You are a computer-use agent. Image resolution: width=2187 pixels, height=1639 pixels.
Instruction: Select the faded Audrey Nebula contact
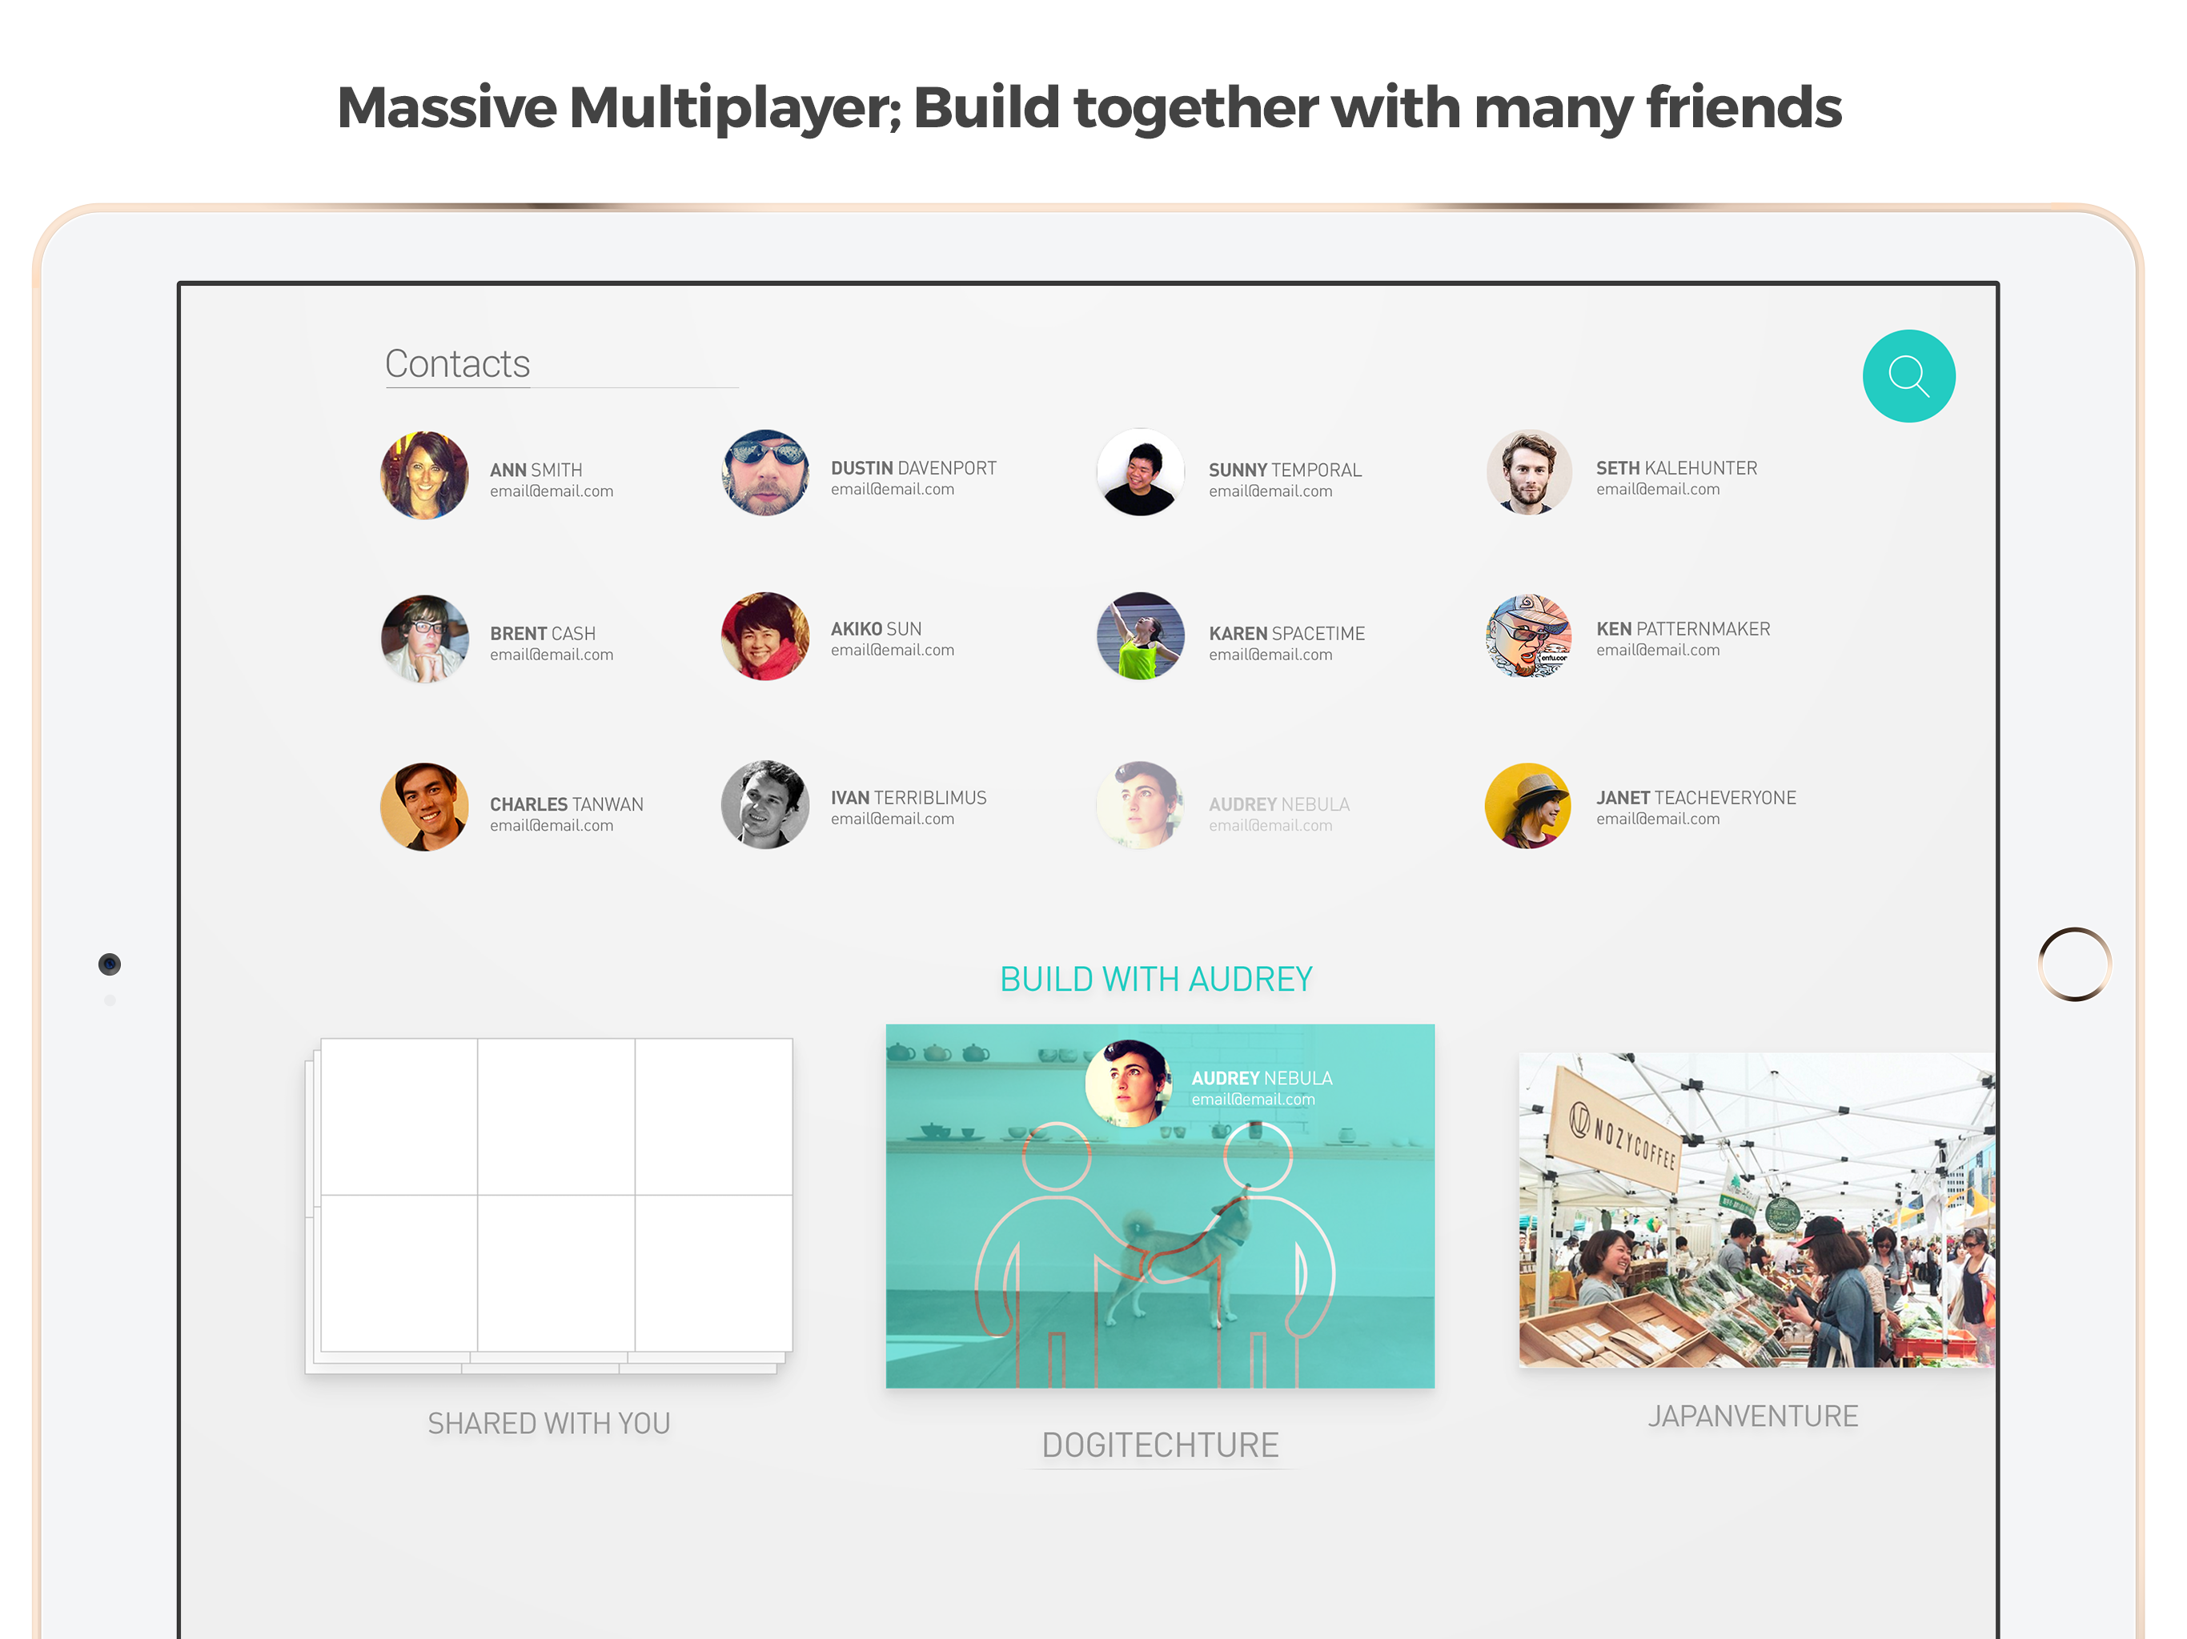click(x=1223, y=806)
